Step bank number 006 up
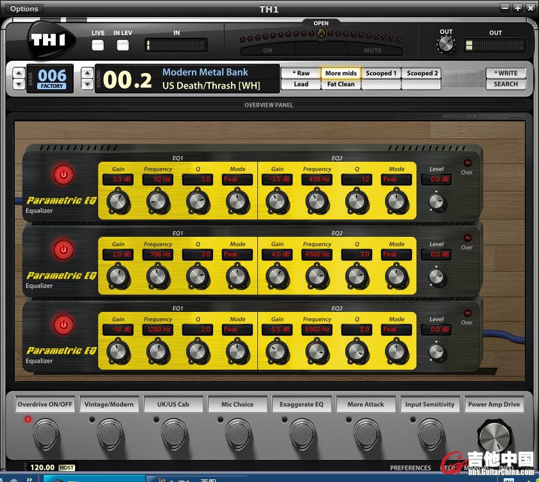 click(x=19, y=73)
